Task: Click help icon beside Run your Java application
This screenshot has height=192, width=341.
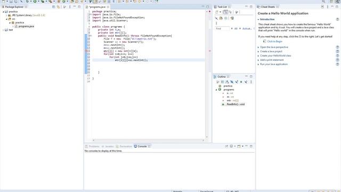Action: (337, 64)
